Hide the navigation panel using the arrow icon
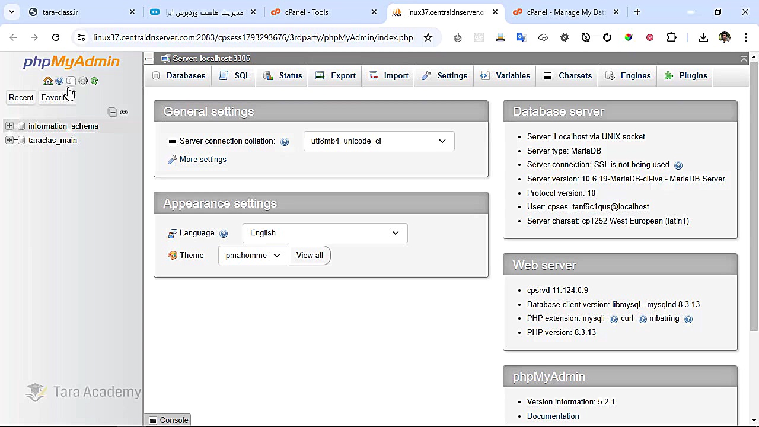This screenshot has height=427, width=759. click(x=149, y=58)
